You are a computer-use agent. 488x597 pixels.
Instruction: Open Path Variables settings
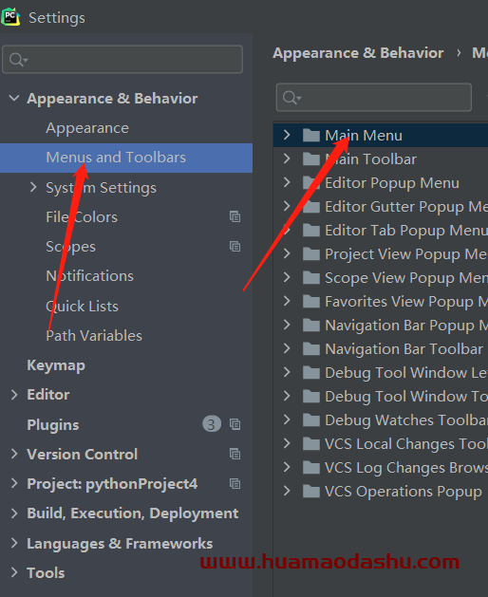tap(94, 336)
